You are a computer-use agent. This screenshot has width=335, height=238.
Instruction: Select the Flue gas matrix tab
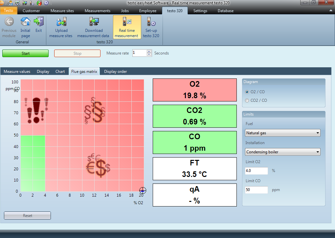[84, 72]
